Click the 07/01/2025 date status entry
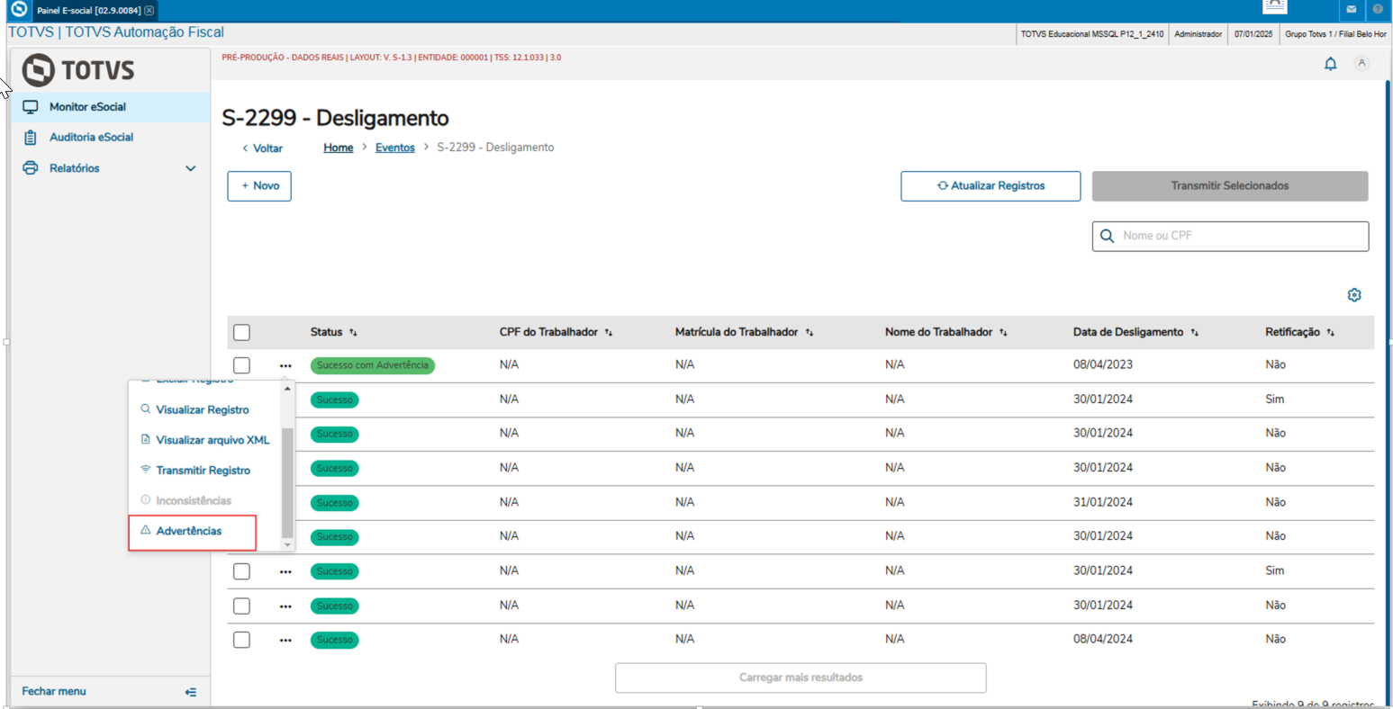This screenshot has width=1393, height=709. (1253, 34)
